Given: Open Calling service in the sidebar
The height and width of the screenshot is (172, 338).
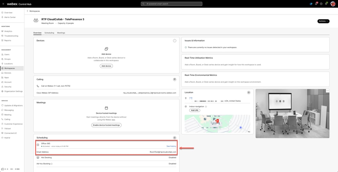Looking at the screenshot, I should 7,120.
